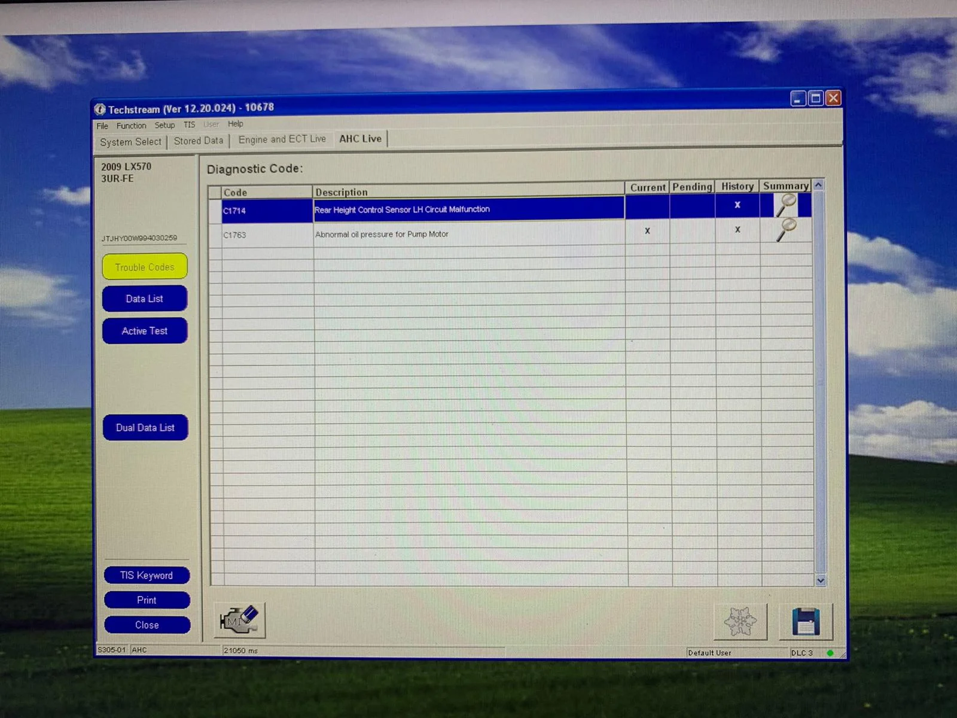Image resolution: width=957 pixels, height=718 pixels.
Task: Click 'Rear Height Control Sensor LH Circuit Malfunction'
Action: [402, 209]
